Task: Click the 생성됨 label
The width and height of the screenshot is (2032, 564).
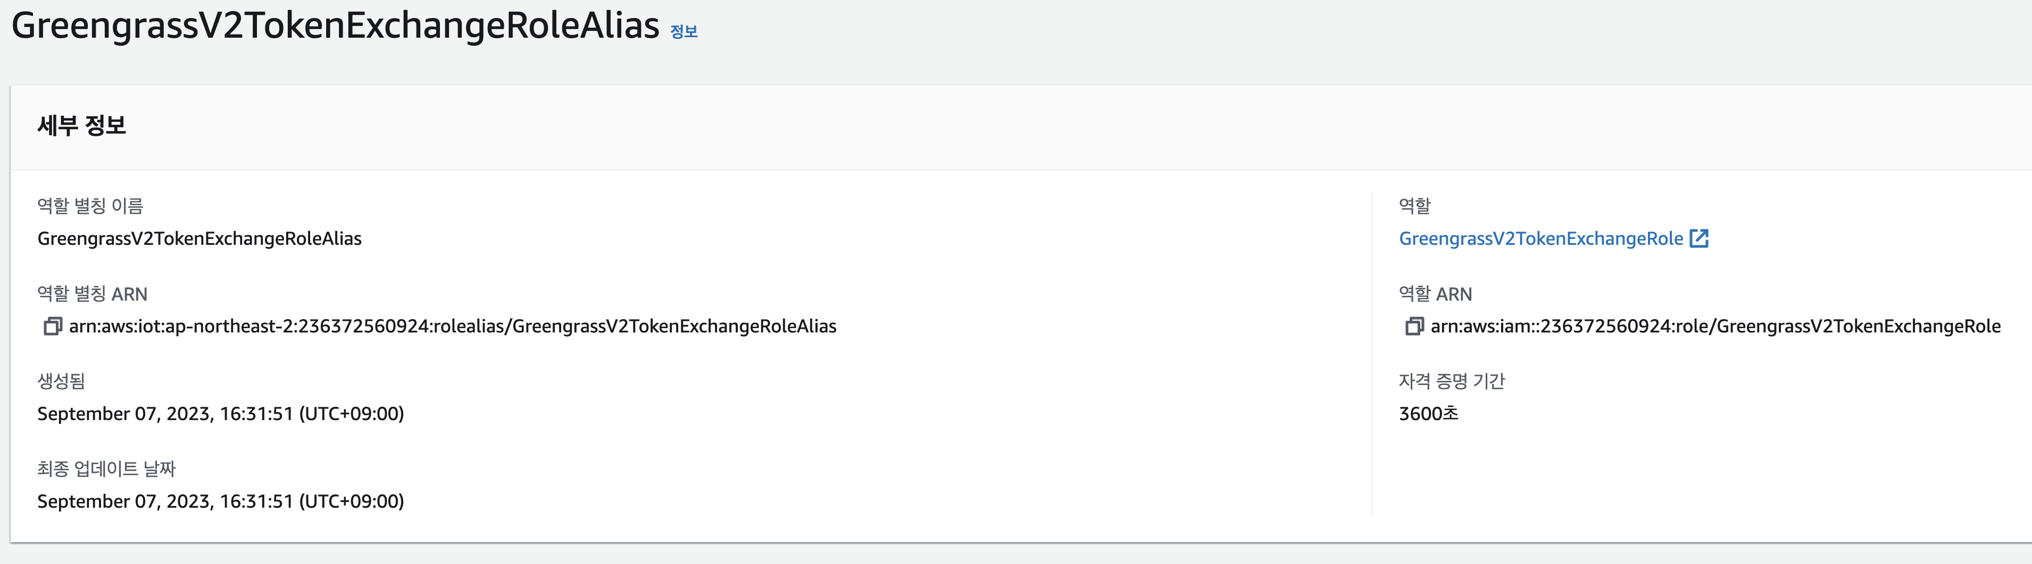Action: 62,381
